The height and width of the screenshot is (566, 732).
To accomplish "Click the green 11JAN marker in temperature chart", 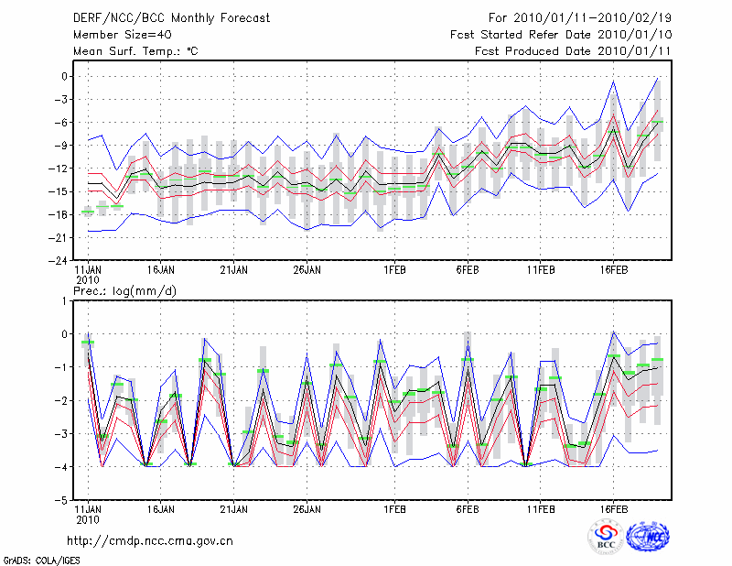I will (88, 212).
